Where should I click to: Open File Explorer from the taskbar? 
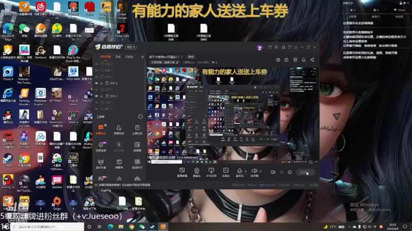[x=121, y=226]
